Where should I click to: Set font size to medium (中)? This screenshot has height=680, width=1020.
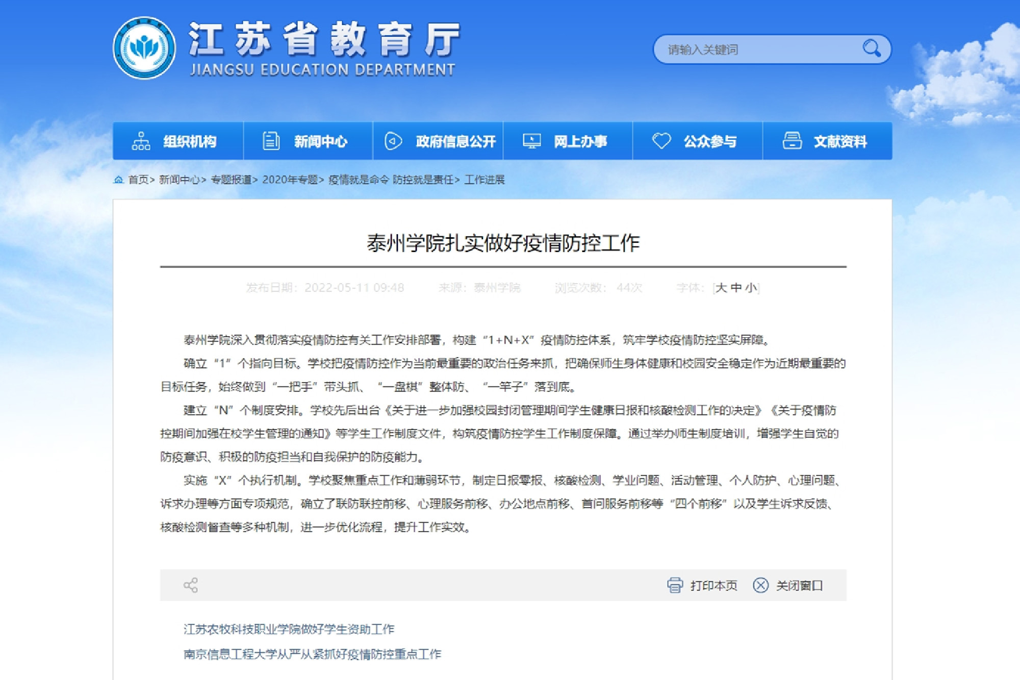click(x=736, y=288)
